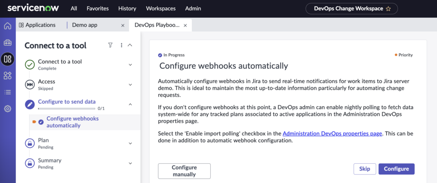
Task: Click the Connect to a tool panel title
Action: click(x=55, y=45)
